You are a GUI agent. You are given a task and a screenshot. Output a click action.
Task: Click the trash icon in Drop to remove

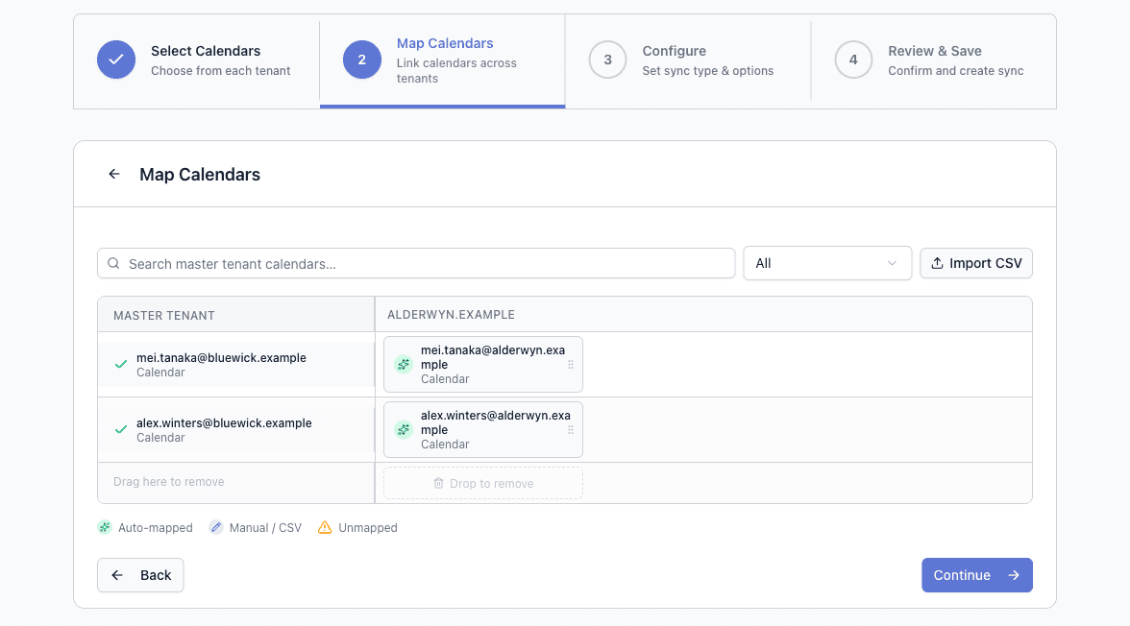coord(438,483)
